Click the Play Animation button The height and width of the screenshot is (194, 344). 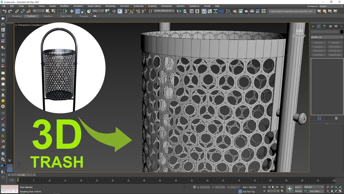click(x=273, y=187)
